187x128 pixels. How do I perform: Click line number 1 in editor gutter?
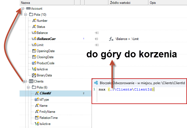(x=94, y=89)
